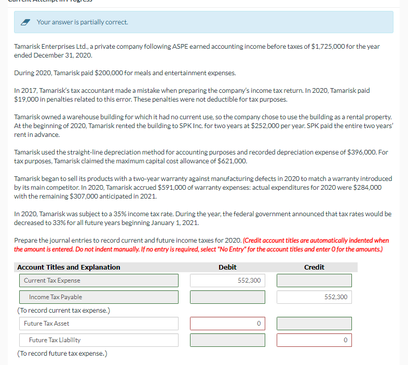The width and height of the screenshot is (408, 365).
Task: Click the 'Prepare the journal entries' instruction text
Action: click(x=128, y=241)
